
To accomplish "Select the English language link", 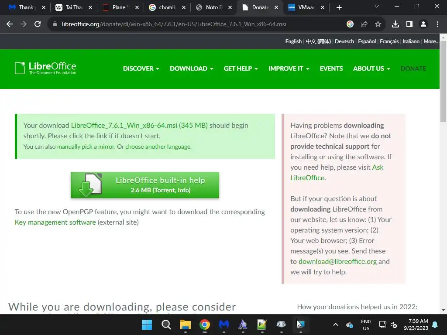I will pos(293,41).
